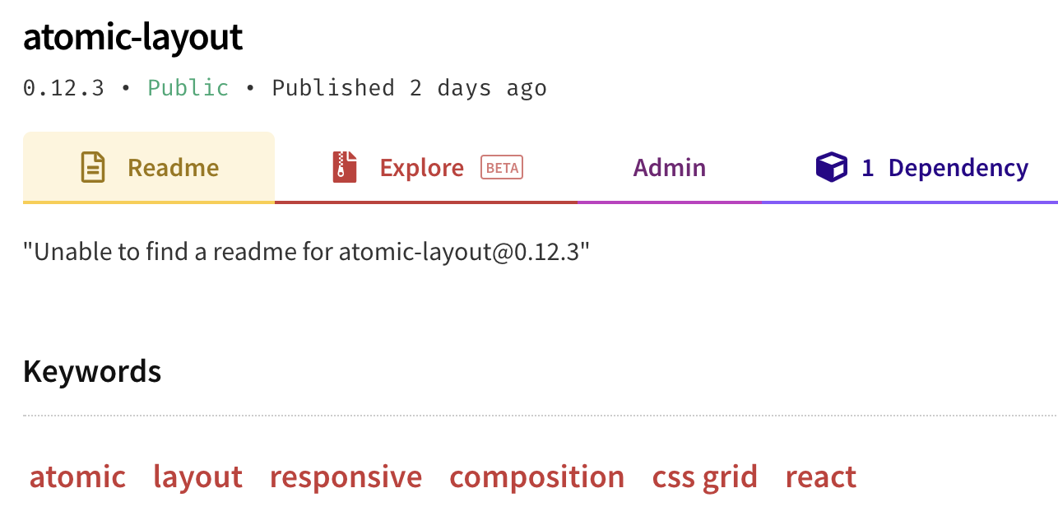Click the react keyword link
Screen dimensions: 1058x530
(x=820, y=476)
